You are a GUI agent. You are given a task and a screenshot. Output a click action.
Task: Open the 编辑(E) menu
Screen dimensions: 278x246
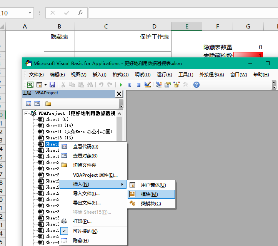click(x=57, y=75)
